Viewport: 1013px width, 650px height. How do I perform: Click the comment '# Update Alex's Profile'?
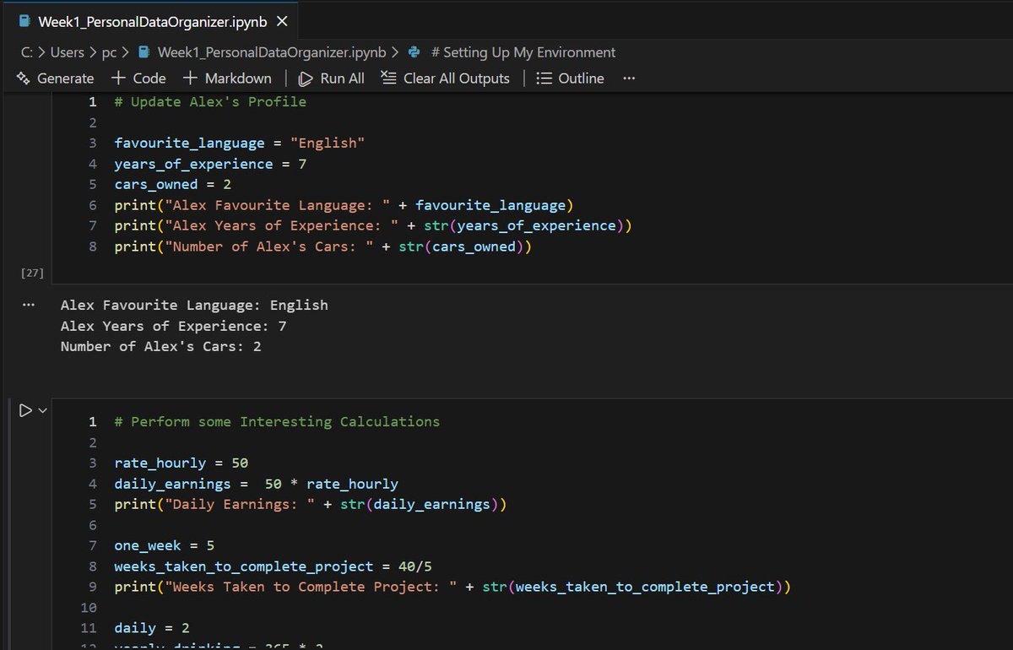(210, 101)
